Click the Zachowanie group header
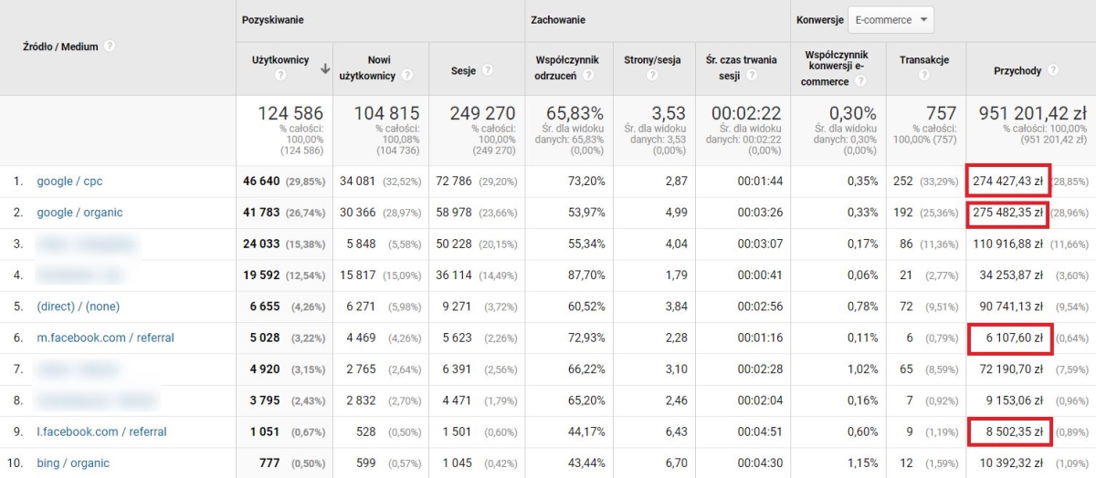This screenshot has height=478, width=1096. [x=558, y=19]
